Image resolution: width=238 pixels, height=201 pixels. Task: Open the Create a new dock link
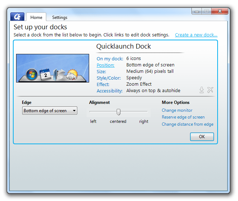pyautogui.click(x=196, y=35)
